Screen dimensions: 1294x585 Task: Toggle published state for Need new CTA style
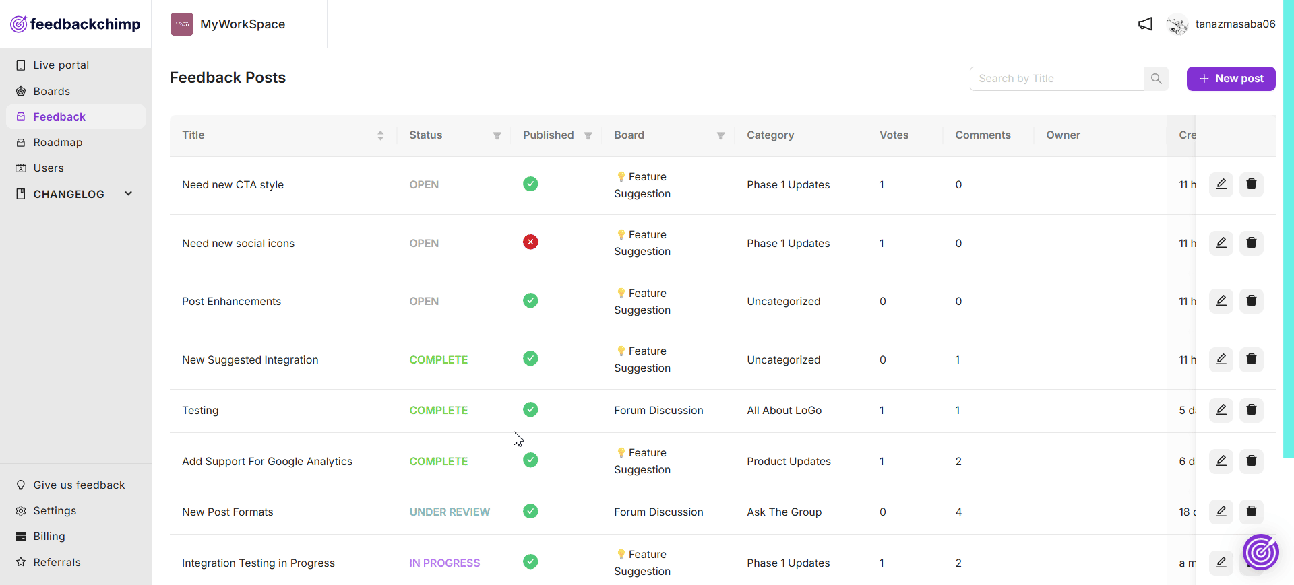coord(530,184)
